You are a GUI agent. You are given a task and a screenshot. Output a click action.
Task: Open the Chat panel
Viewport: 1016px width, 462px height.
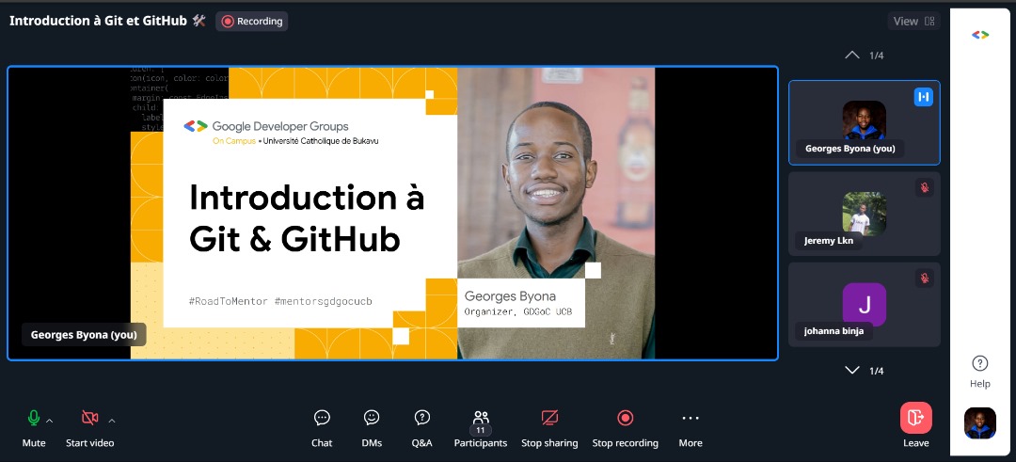pyautogui.click(x=322, y=428)
